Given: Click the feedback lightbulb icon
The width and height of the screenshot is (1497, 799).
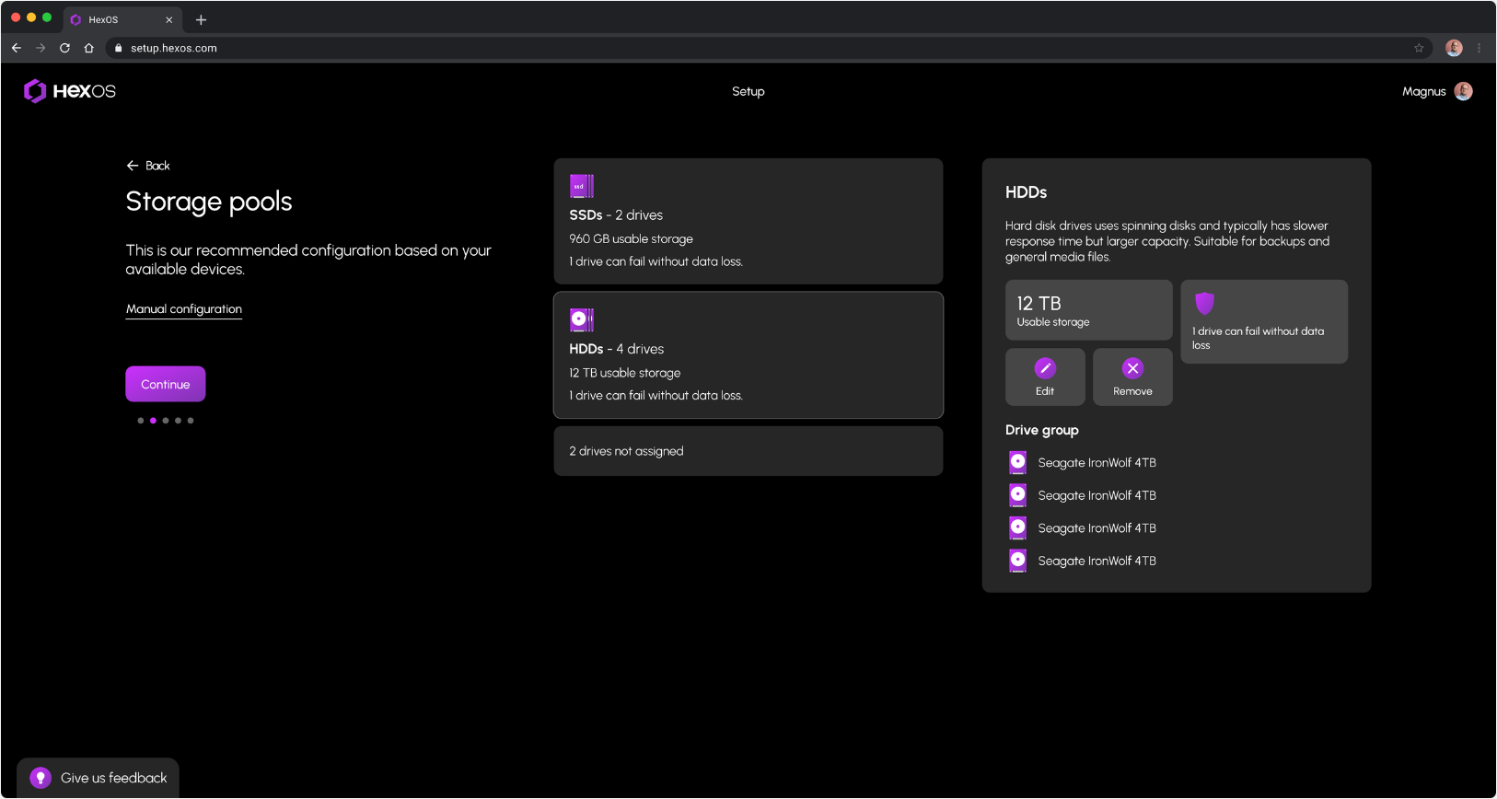Looking at the screenshot, I should pyautogui.click(x=41, y=778).
